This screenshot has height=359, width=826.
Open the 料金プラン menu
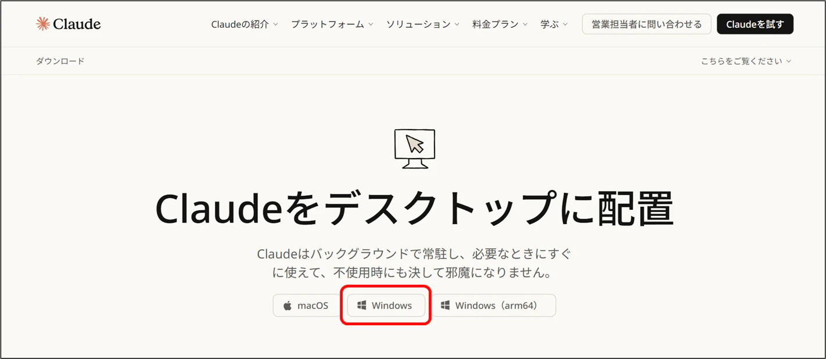[x=500, y=24]
